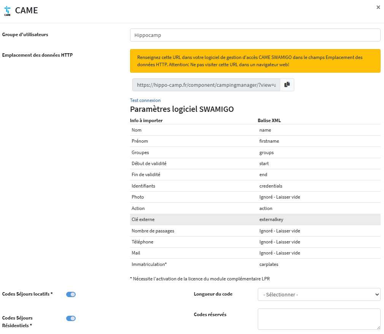
Task: Select the Clé externe table row
Action: pyautogui.click(x=255, y=219)
